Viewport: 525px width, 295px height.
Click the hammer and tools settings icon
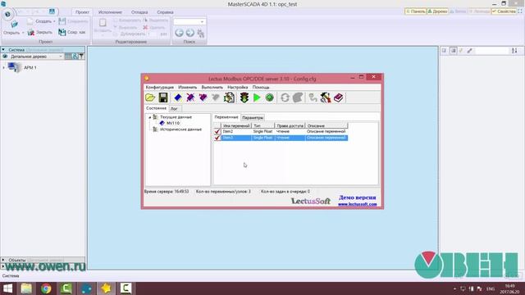326,98
